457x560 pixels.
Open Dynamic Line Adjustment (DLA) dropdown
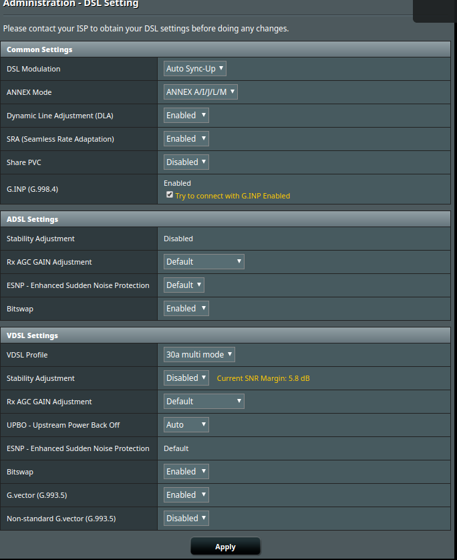pos(186,116)
